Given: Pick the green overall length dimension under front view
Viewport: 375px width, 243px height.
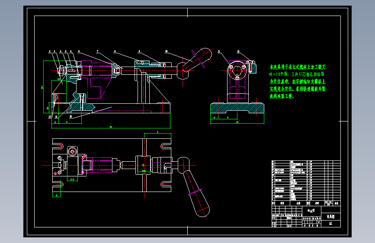Looking at the screenshot, I should [x=111, y=127].
